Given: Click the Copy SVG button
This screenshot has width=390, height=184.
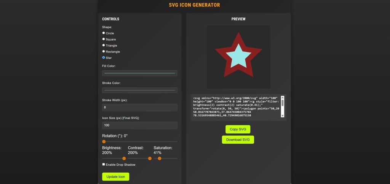Looking at the screenshot, I should pos(238,129).
